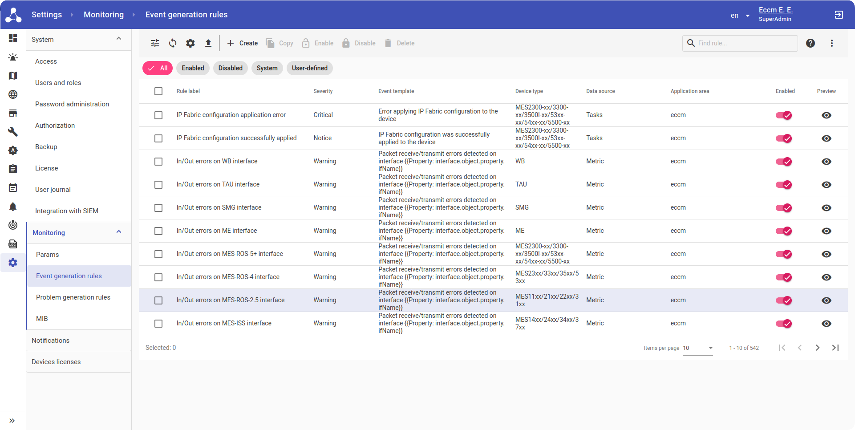
Task: Open the items per page dropdown
Action: coord(698,348)
